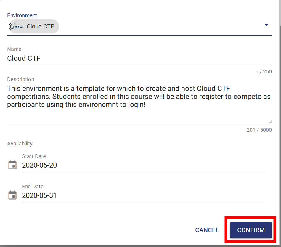Click the Start Date label text
Image resolution: width=281 pixels, height=247 pixels.
[33, 156]
